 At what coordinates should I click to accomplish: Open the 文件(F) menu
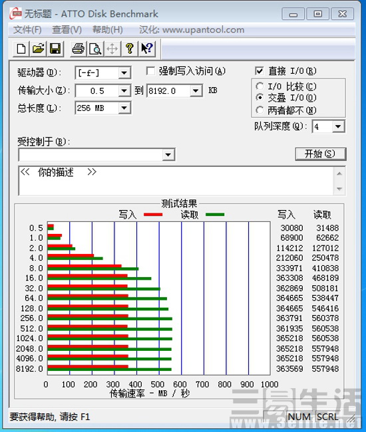(27, 29)
